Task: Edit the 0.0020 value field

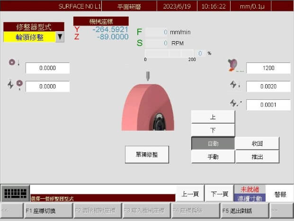Action: pyautogui.click(x=268, y=87)
